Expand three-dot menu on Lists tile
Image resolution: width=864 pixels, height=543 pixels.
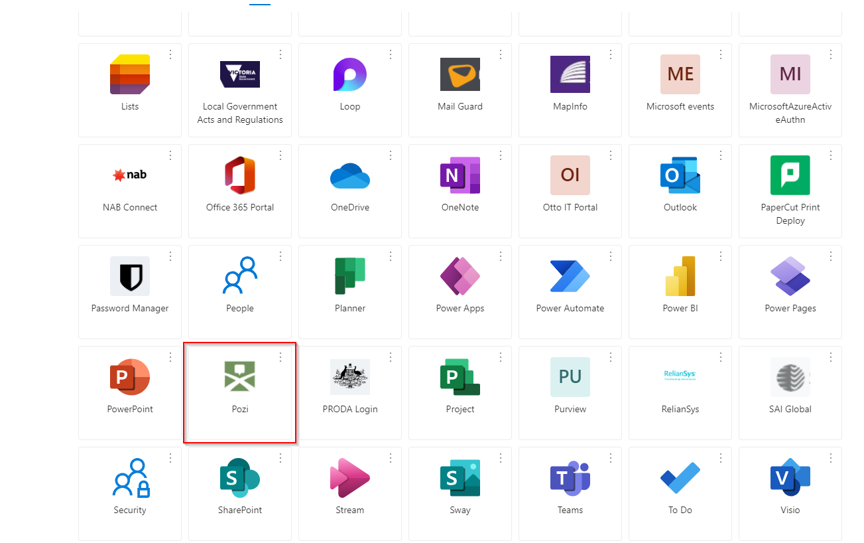[x=170, y=54]
